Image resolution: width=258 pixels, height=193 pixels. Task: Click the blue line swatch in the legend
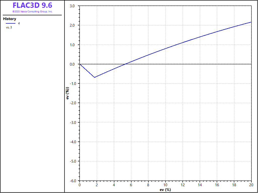pyautogui.click(x=11, y=23)
